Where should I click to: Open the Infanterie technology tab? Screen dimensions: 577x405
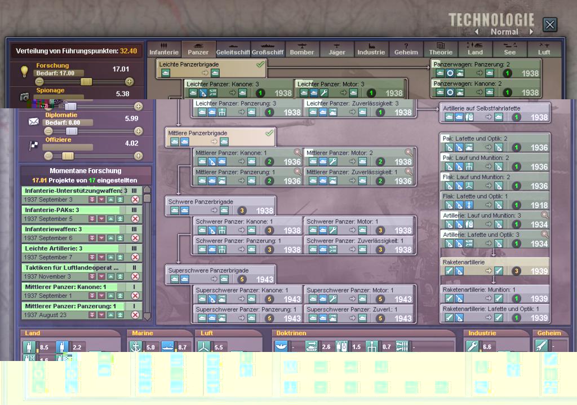coord(164,49)
